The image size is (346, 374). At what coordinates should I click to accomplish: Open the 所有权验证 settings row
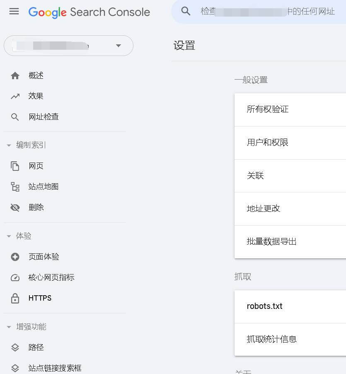(290, 109)
